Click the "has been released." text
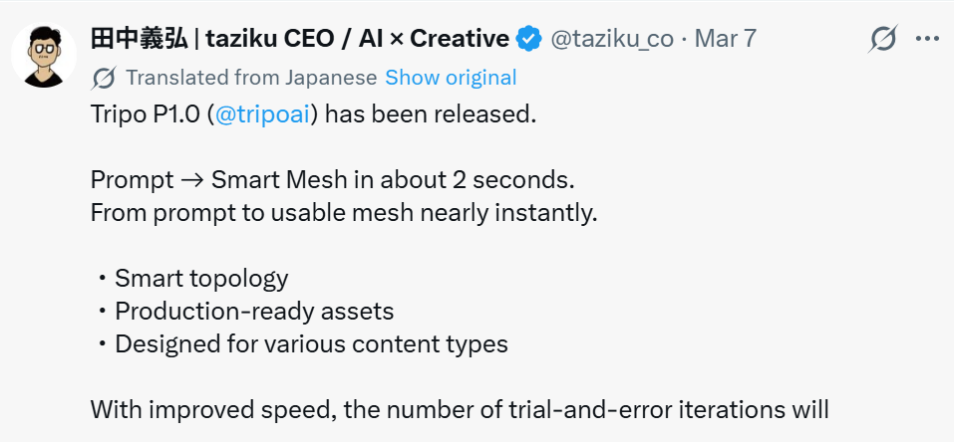The height and width of the screenshot is (442, 954). tap(431, 113)
